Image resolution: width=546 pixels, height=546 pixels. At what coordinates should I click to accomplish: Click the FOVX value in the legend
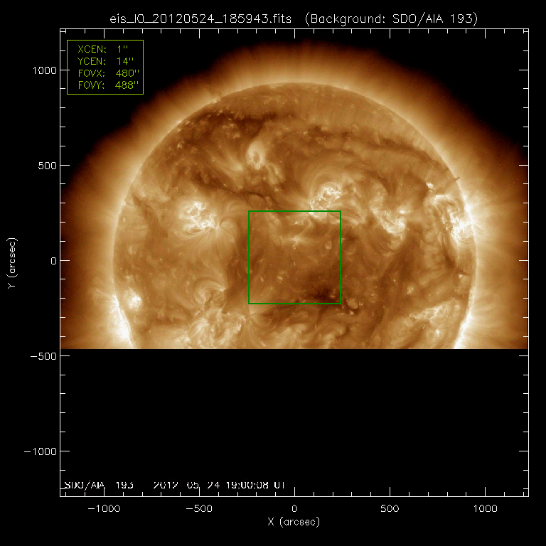(x=127, y=73)
